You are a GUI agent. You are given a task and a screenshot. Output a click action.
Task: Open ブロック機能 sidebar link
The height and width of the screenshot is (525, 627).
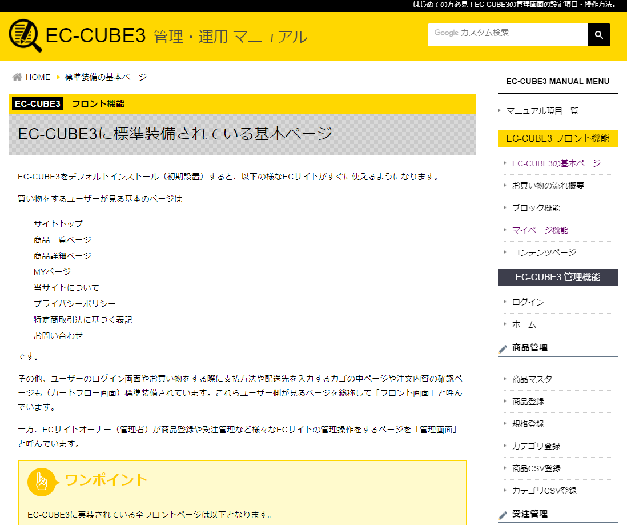pyautogui.click(x=536, y=208)
